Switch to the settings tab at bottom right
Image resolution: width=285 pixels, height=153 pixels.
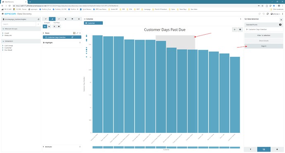pyautogui.click(x=277, y=149)
